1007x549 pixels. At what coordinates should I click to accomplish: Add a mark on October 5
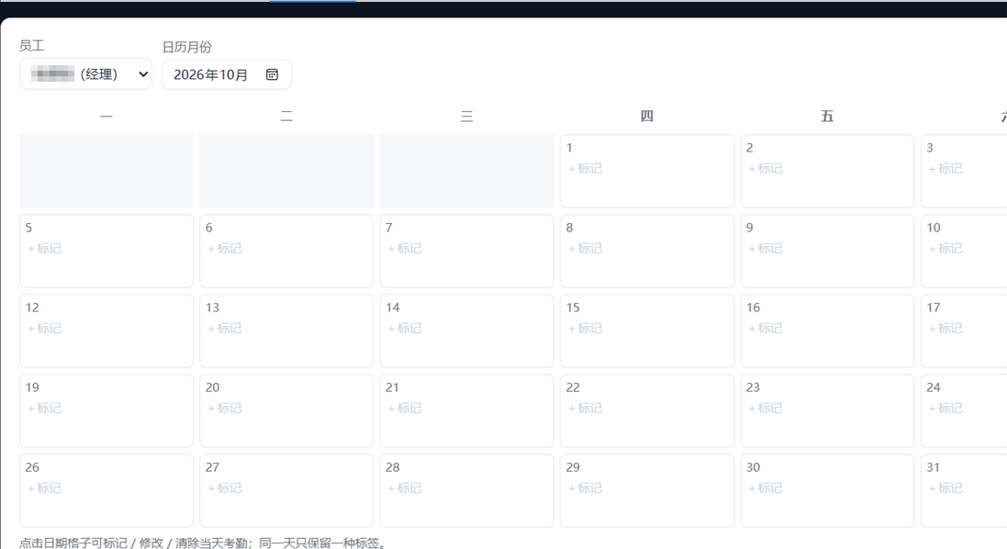pos(44,249)
